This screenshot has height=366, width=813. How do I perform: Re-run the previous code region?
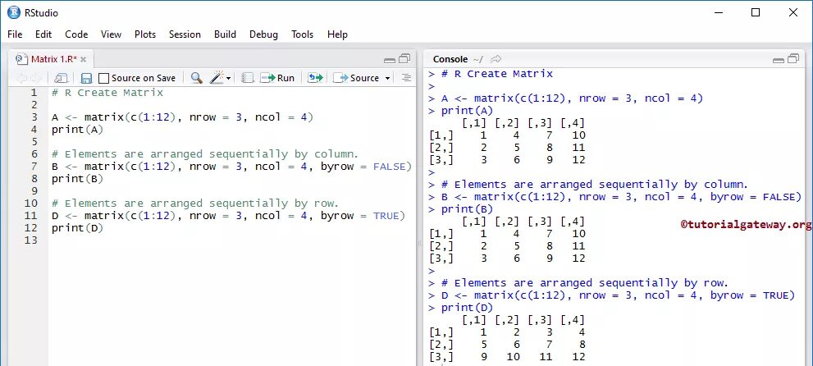[315, 78]
